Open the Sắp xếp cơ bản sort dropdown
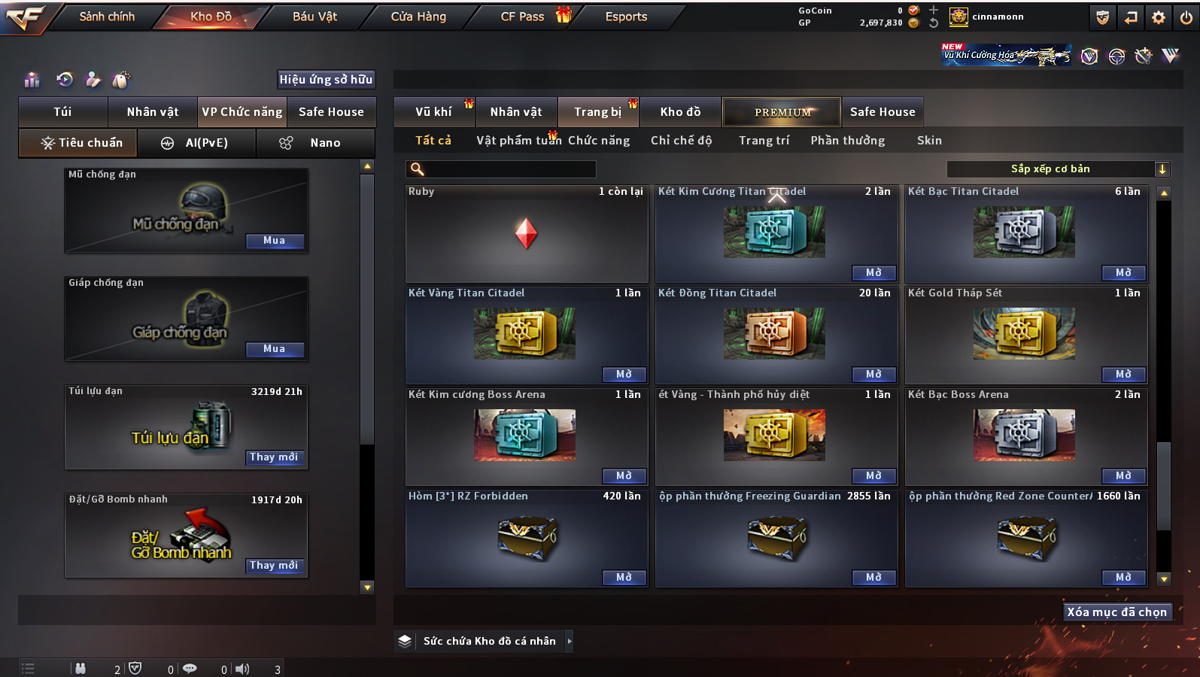This screenshot has width=1200, height=677. pos(1059,169)
